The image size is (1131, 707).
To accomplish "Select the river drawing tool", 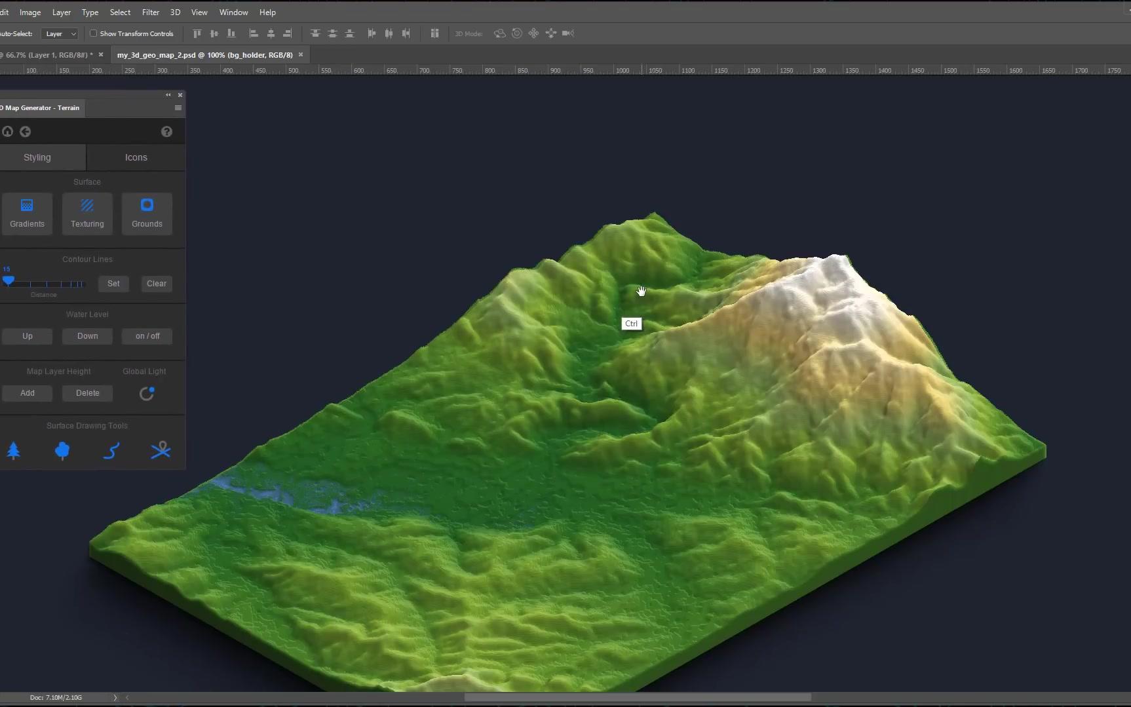I will coord(112,451).
